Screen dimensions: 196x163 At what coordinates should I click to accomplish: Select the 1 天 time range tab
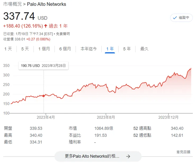(x=8, y=49)
